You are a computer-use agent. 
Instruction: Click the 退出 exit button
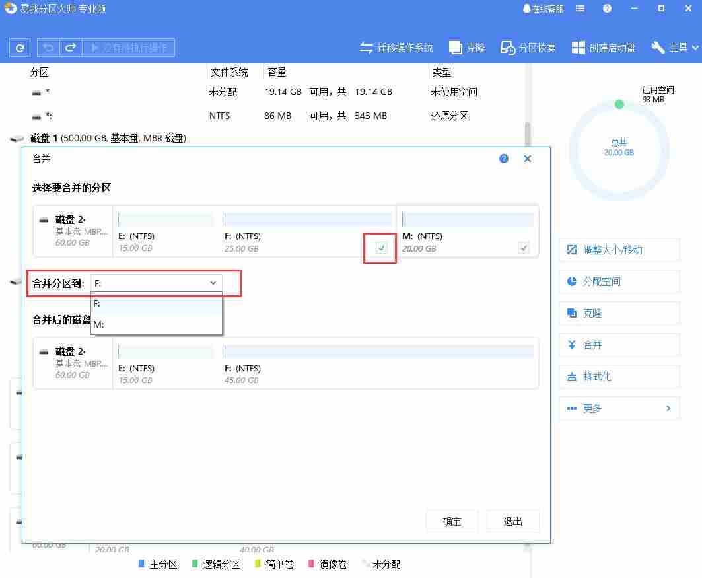pos(512,521)
